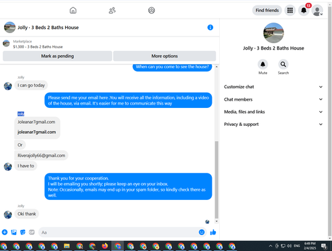Click the Mark as pending button

(57, 56)
